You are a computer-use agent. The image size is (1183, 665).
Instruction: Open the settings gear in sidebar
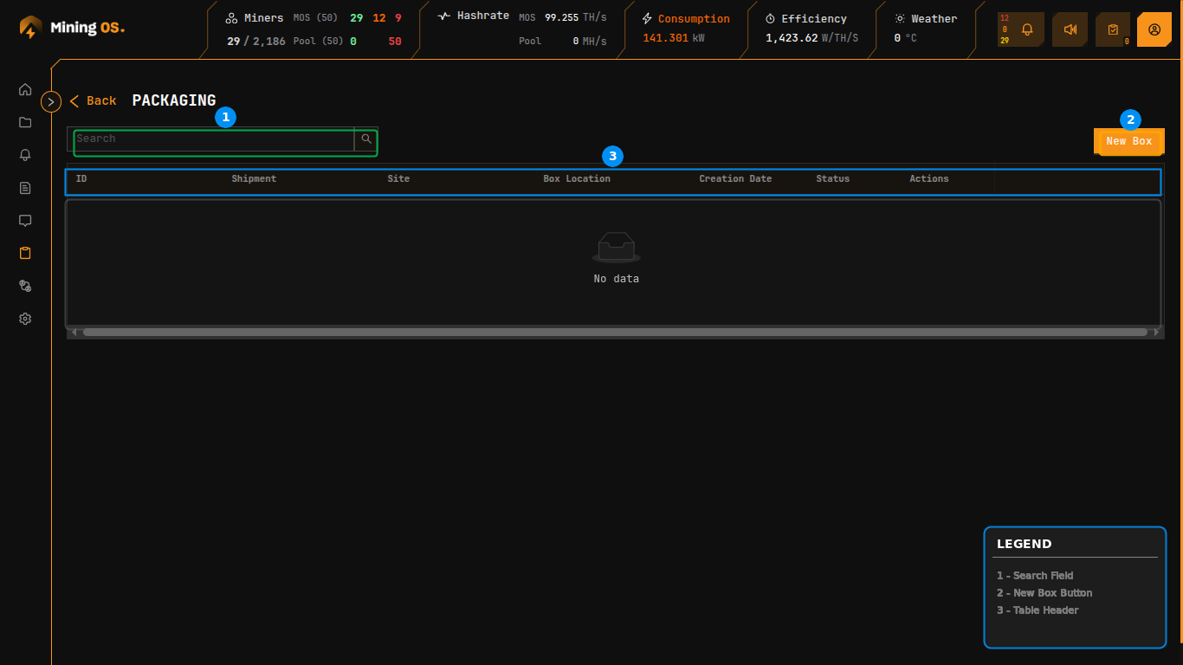click(25, 319)
